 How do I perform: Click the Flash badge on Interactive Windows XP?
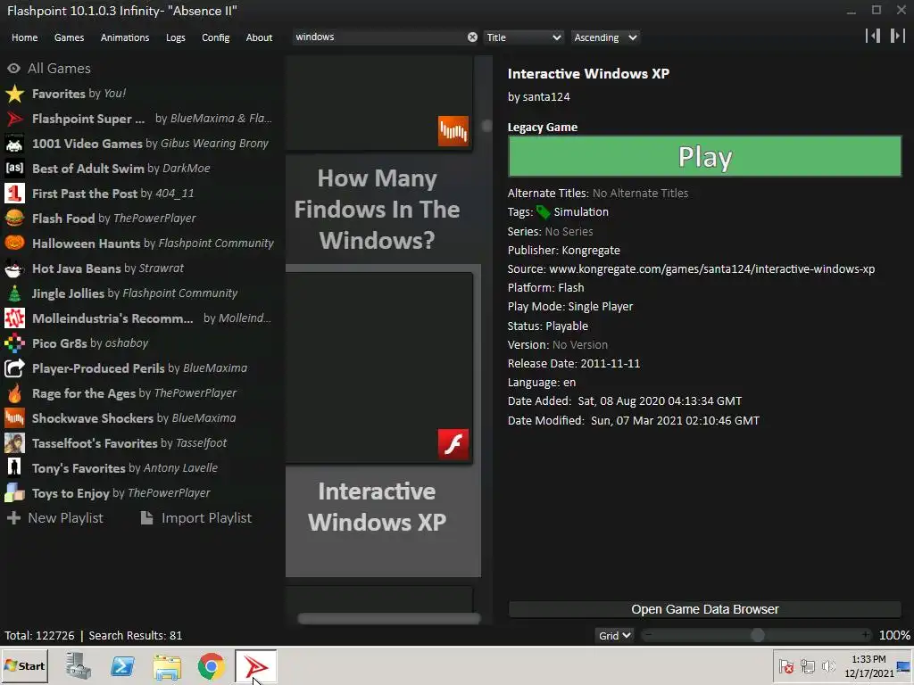click(x=453, y=444)
